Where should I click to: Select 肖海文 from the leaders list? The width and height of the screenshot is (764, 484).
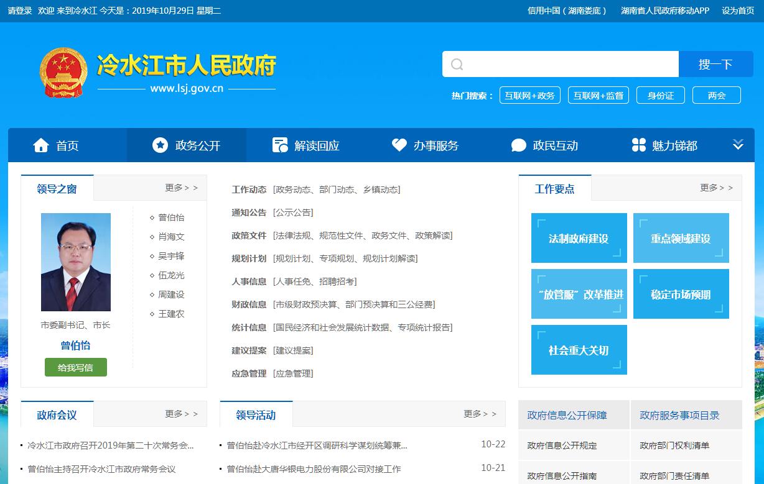171,237
